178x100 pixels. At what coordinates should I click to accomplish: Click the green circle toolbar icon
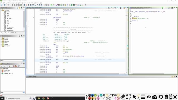coord(72,5)
